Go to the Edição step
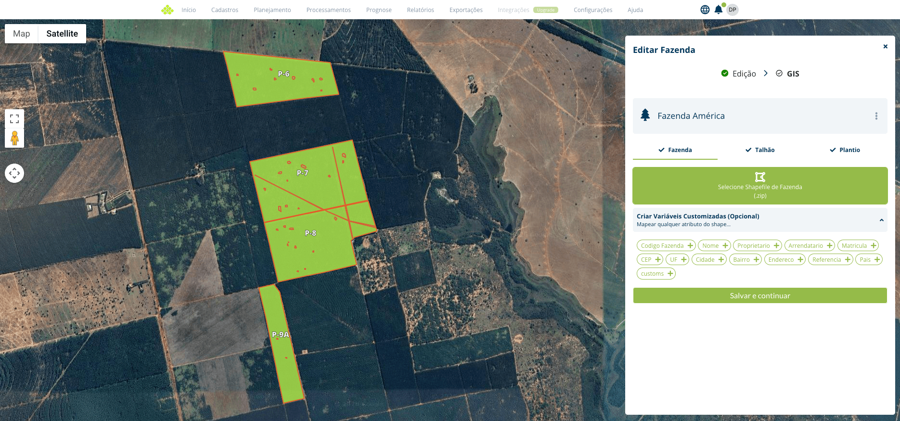 tap(739, 74)
